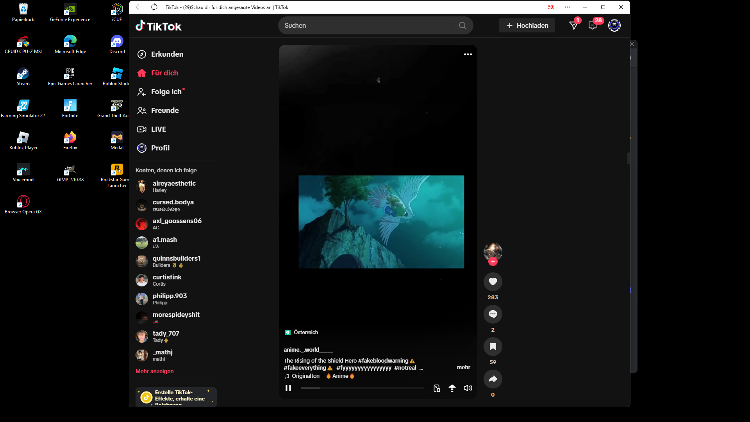The height and width of the screenshot is (422, 750).
Task: Launch Farming Simulator 22 shortcut
Action: tap(23, 109)
